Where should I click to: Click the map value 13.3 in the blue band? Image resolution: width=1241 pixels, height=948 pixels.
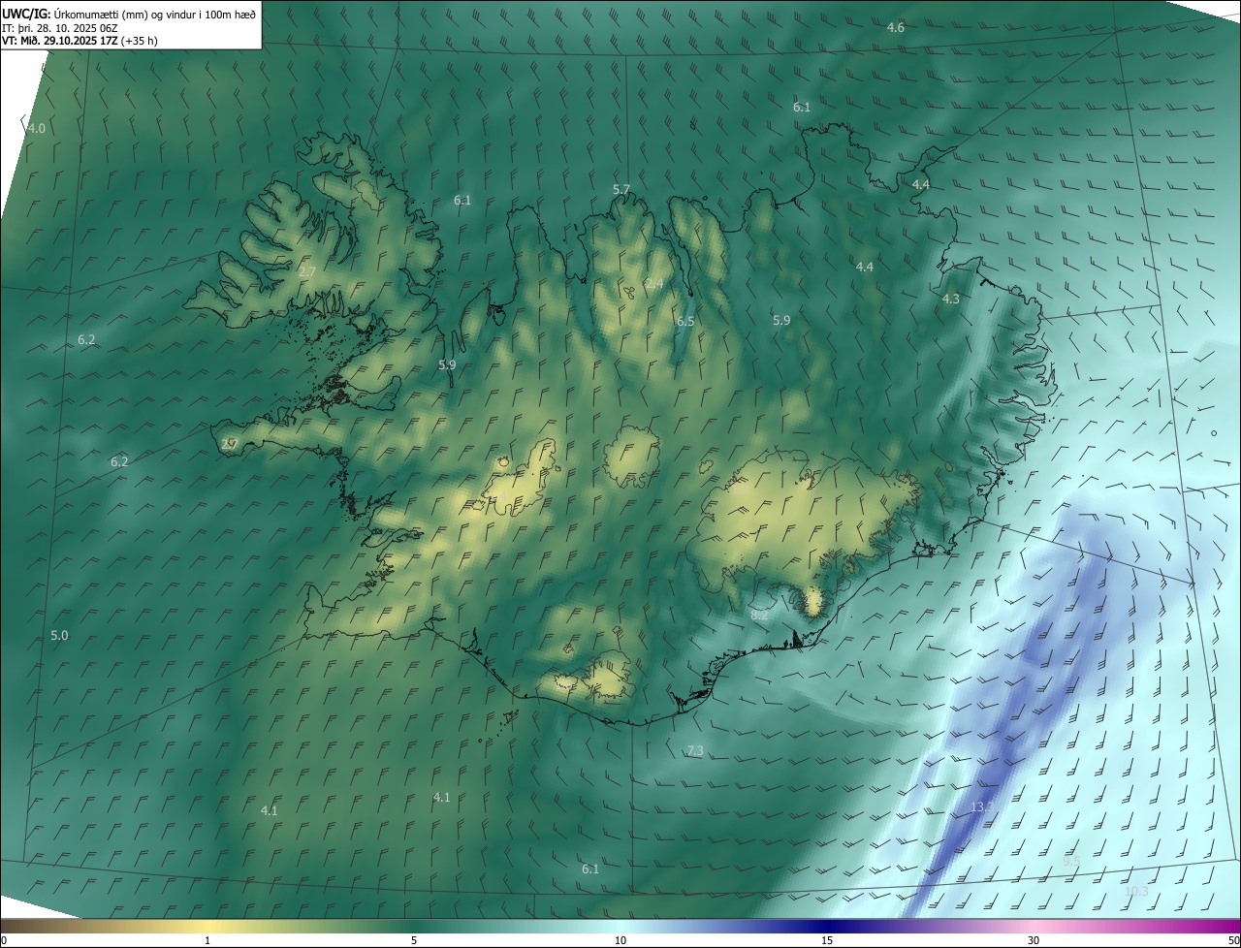point(983,806)
